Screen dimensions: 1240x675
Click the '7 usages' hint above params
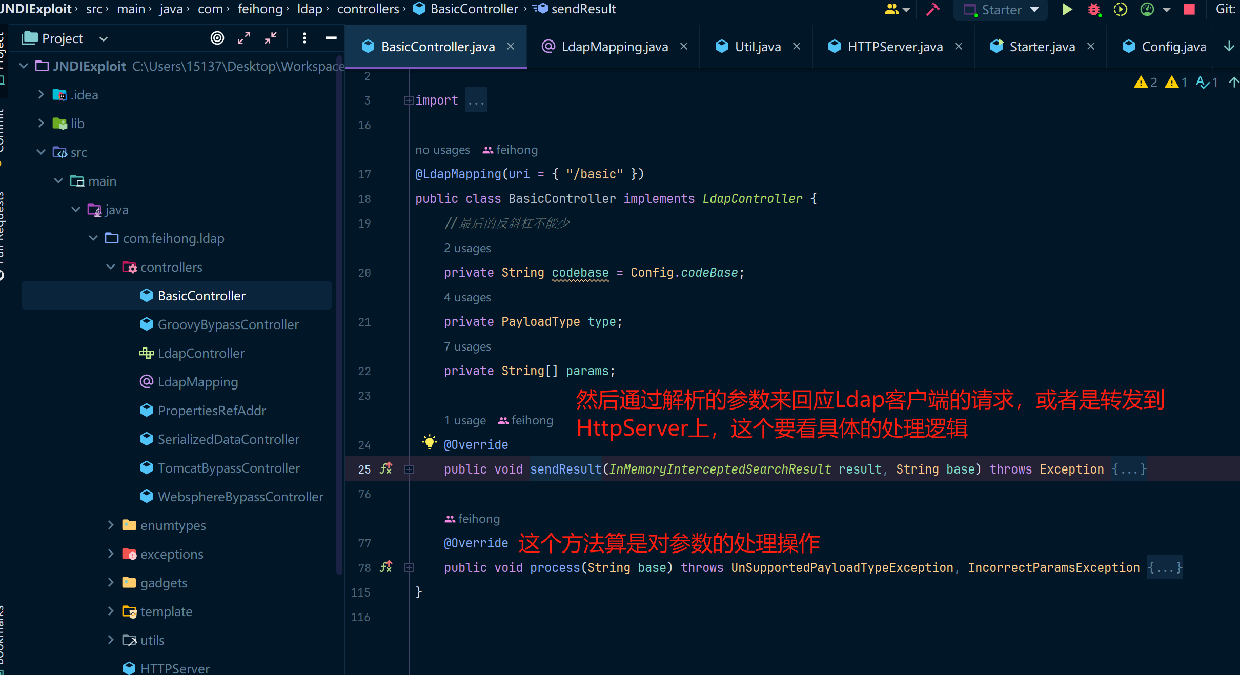coord(467,346)
